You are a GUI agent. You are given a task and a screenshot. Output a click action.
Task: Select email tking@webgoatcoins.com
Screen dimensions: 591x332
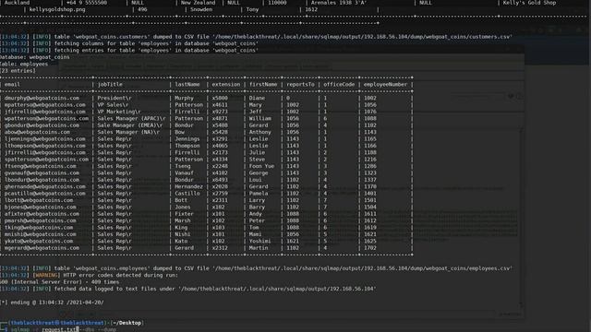coord(39,227)
